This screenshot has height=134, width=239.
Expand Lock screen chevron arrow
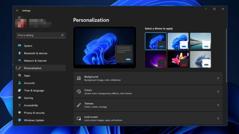click(x=218, y=118)
